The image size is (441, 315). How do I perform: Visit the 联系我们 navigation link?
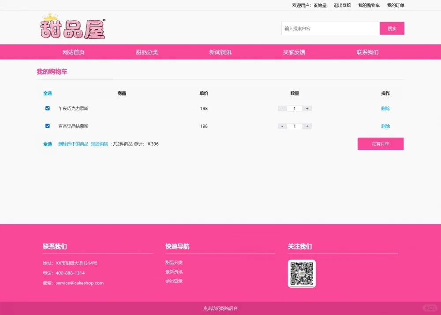pos(368,51)
